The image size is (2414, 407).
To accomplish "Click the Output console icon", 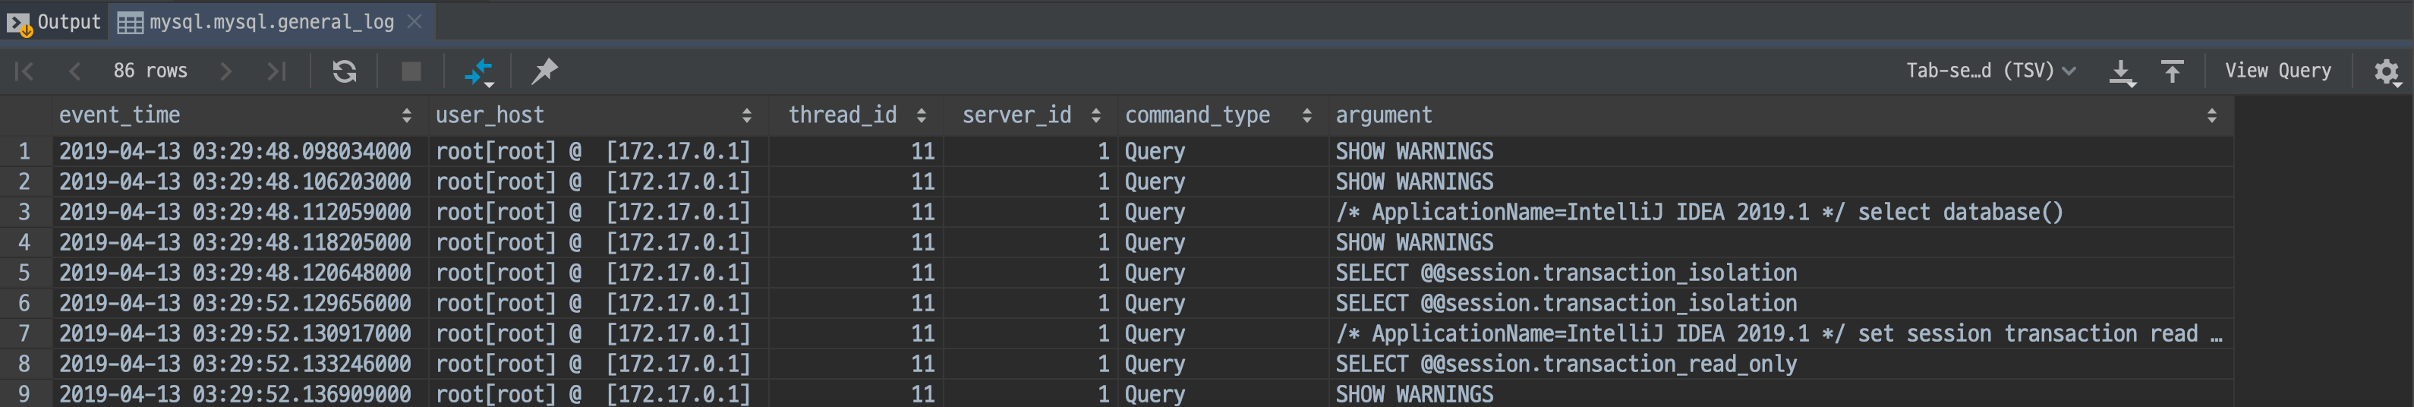I will 19,23.
